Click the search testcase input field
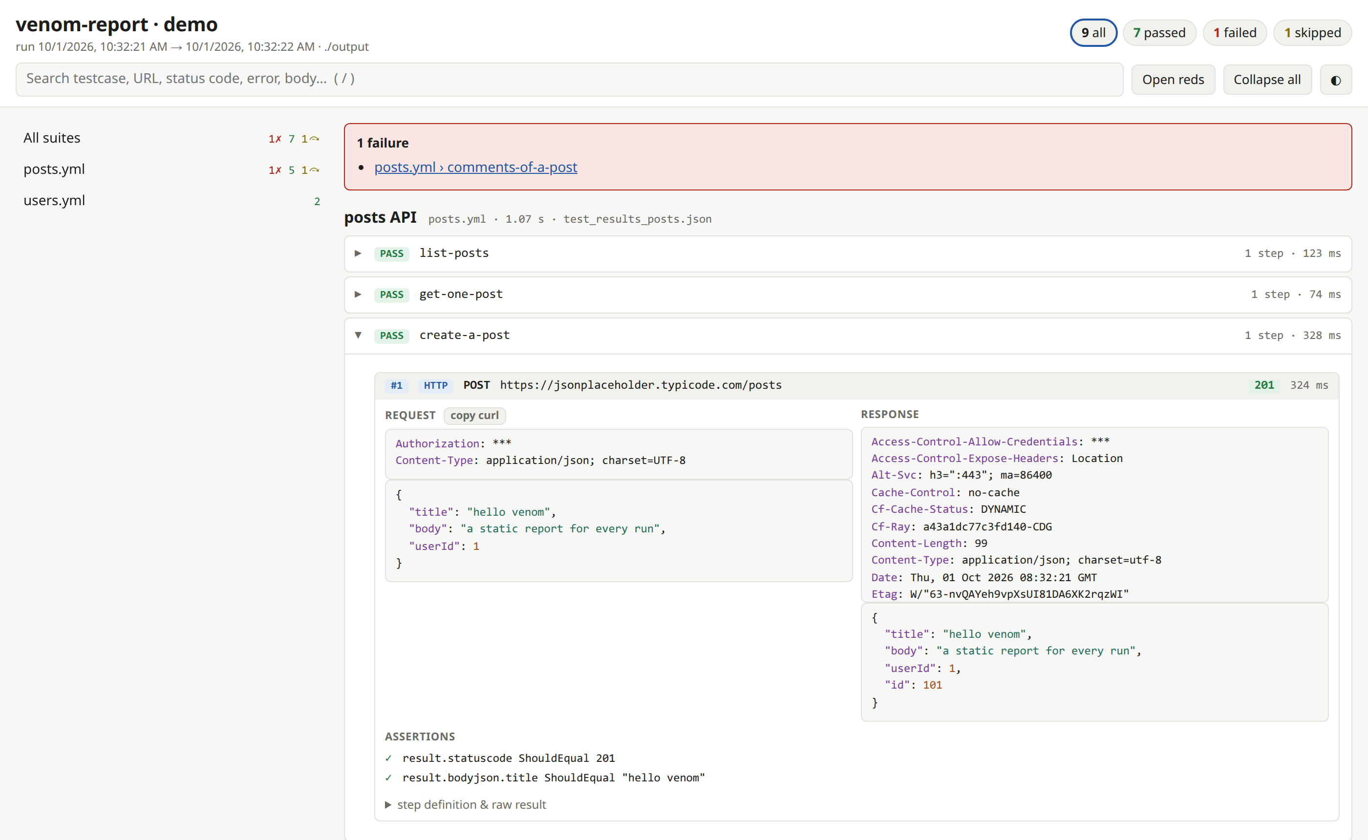Screen dimensions: 1368x840 tap(569, 79)
